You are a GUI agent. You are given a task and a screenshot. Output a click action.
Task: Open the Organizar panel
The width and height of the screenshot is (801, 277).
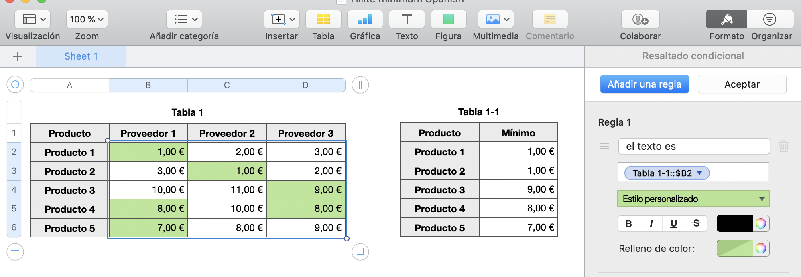(770, 20)
